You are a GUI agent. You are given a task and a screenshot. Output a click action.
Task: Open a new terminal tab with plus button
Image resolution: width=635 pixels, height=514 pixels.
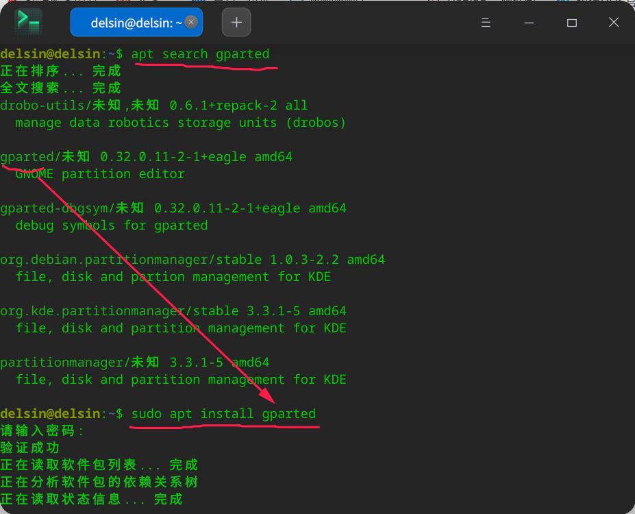[236, 23]
